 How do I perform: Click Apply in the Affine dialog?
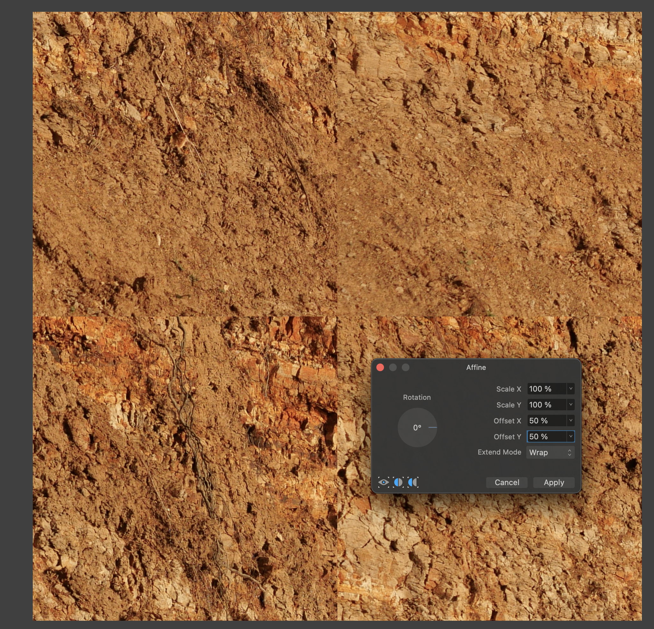(x=554, y=482)
